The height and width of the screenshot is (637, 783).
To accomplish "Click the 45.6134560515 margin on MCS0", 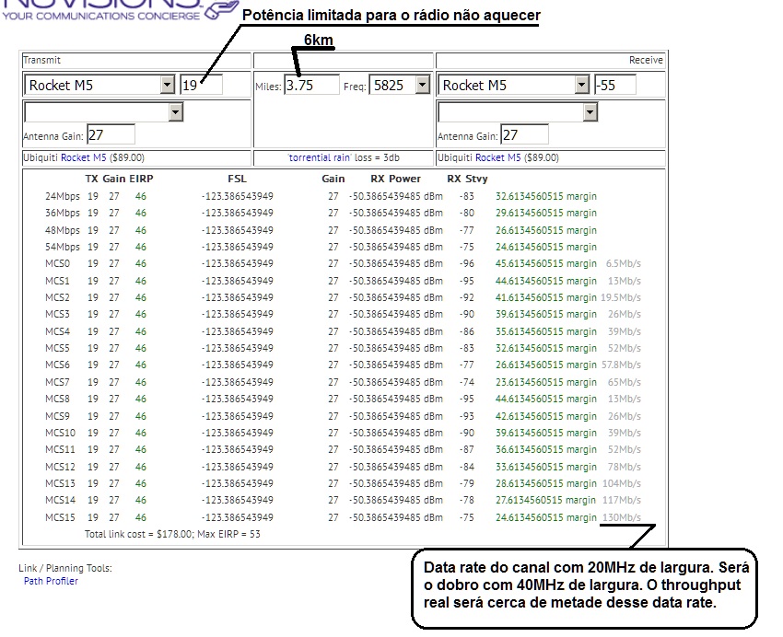I will [546, 263].
